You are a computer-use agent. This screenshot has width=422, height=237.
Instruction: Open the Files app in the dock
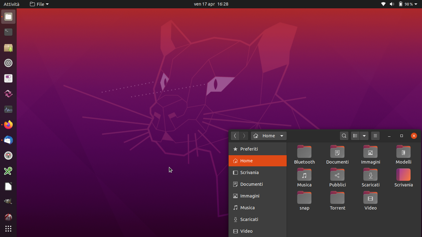tap(8, 17)
